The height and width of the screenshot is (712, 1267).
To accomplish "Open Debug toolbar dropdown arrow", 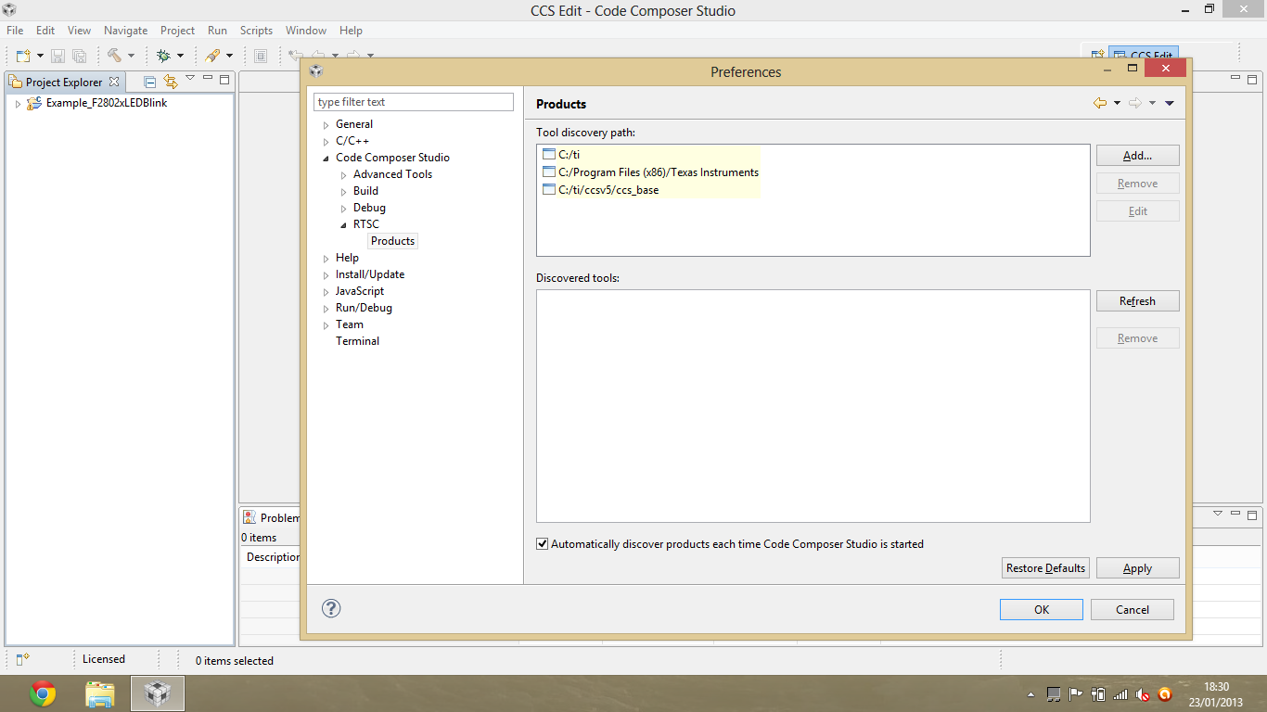I will pos(180,57).
